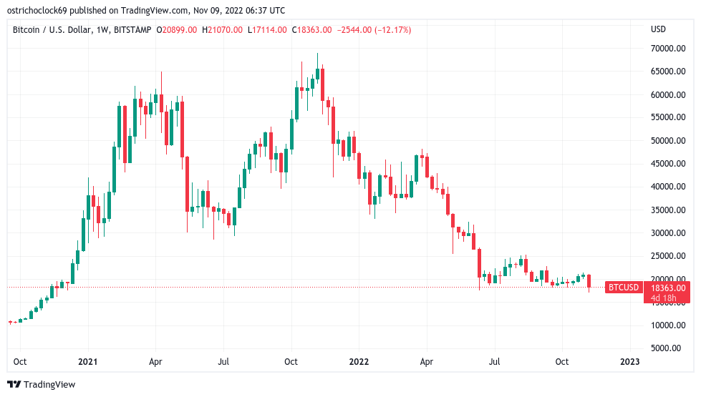Click the red BTCUSD symbol tag
The image size is (701, 397).
(623, 288)
